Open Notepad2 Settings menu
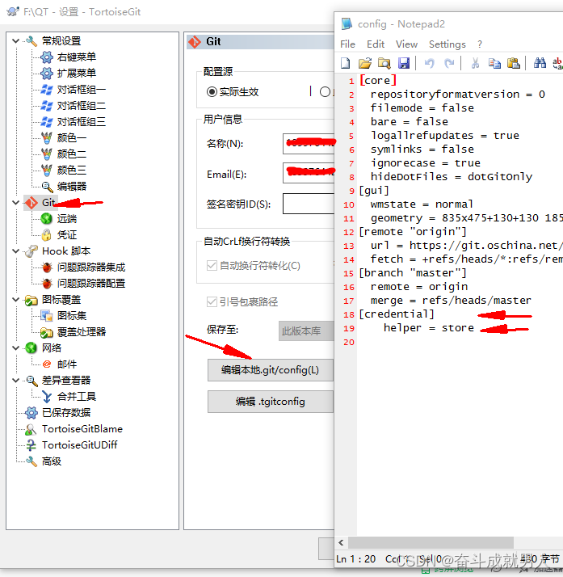Image resolution: width=563 pixels, height=577 pixels. 447,44
